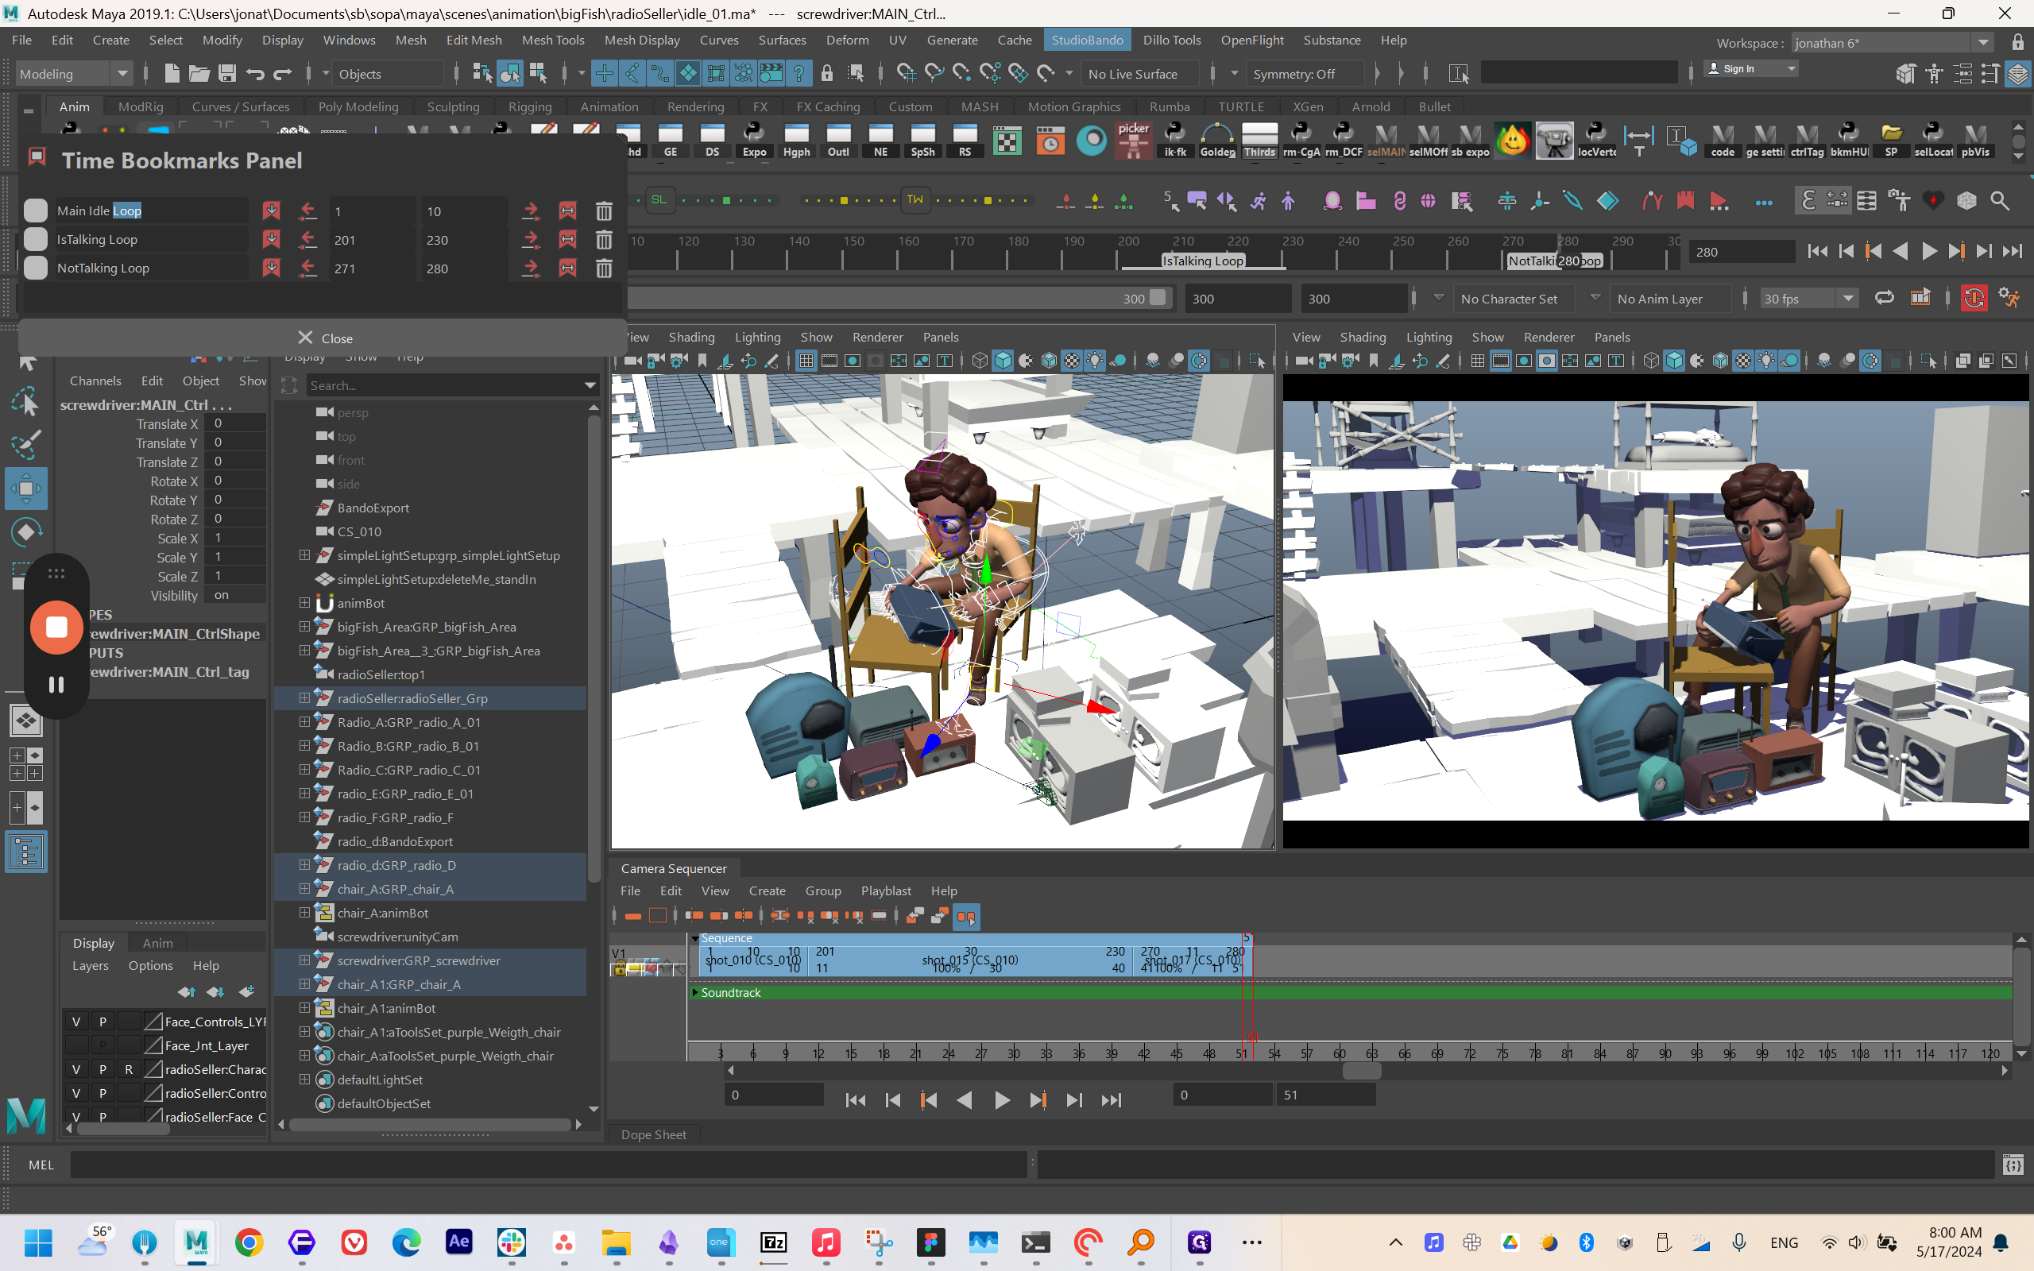2034x1271 pixels.
Task: Open Outliner search filter dropdown arrow
Action: coord(590,385)
